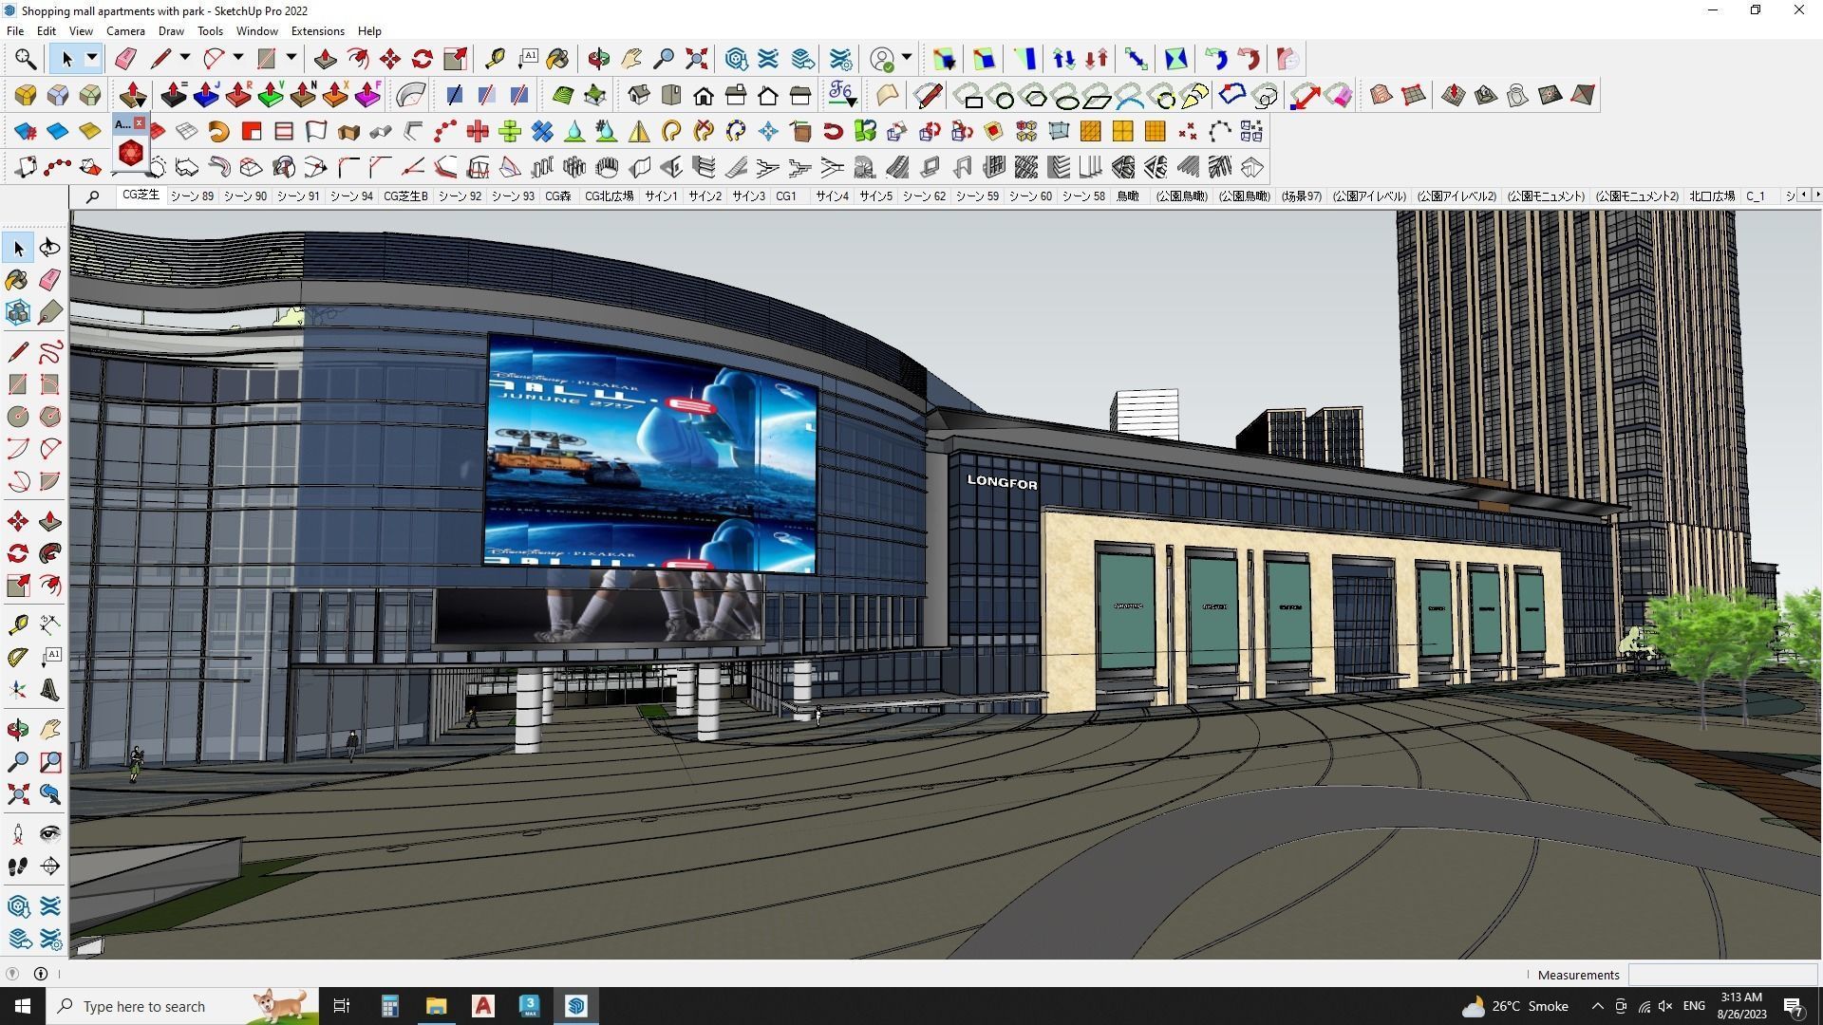Open Extension Manager from top toolbar
Image resolution: width=1823 pixels, height=1025 pixels.
pyautogui.click(x=841, y=59)
